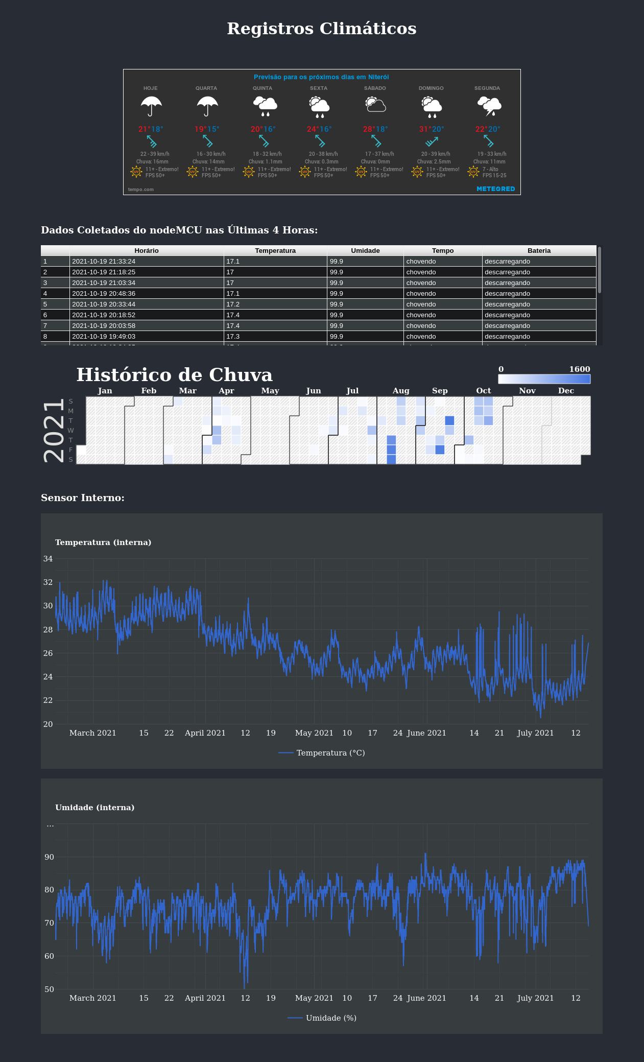Click the SEGUNDA UV index sun icon
This screenshot has width=644, height=1062.
(x=473, y=172)
